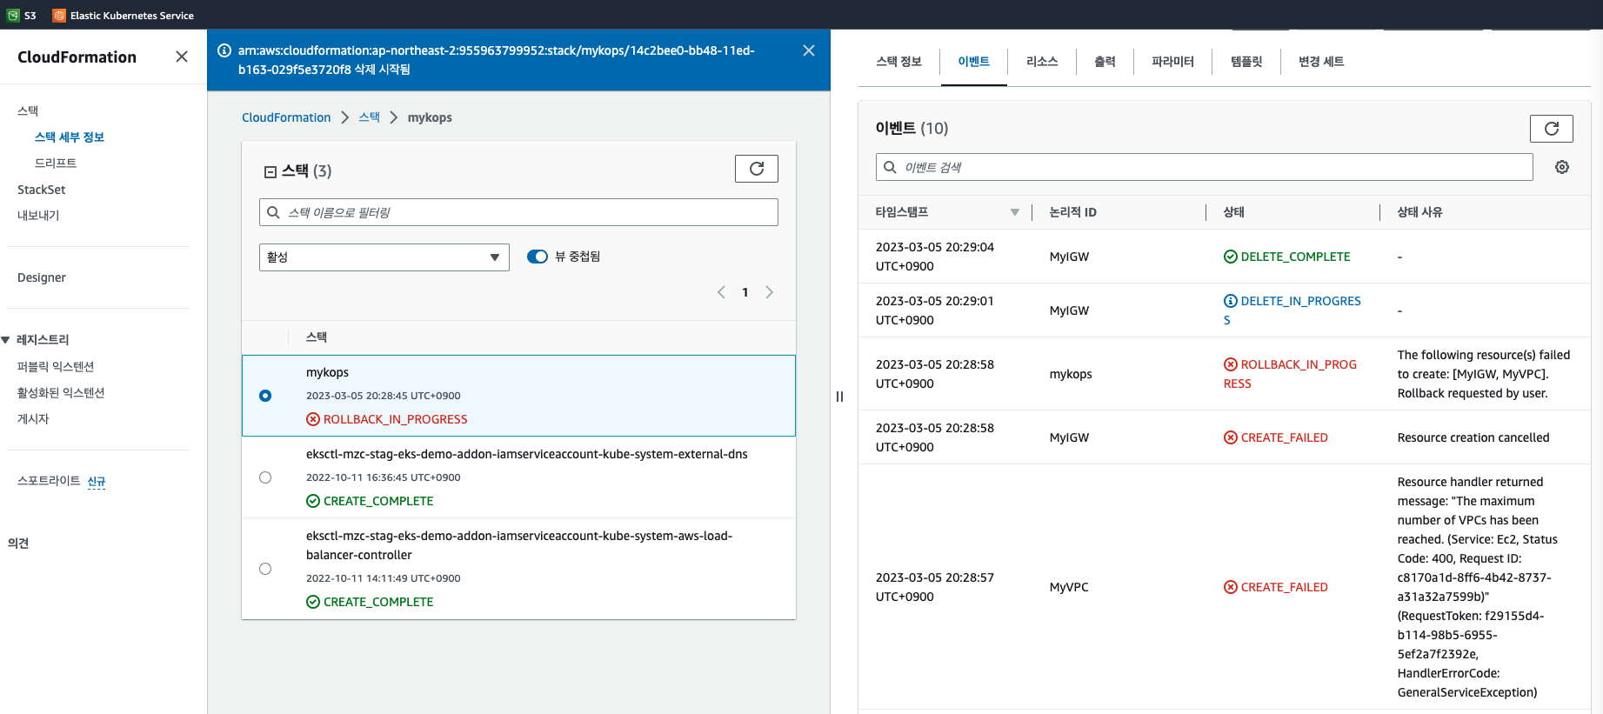This screenshot has height=714, width=1603.
Task: Open the Elastic Kubernetes Service shortcut
Action: [x=123, y=15]
